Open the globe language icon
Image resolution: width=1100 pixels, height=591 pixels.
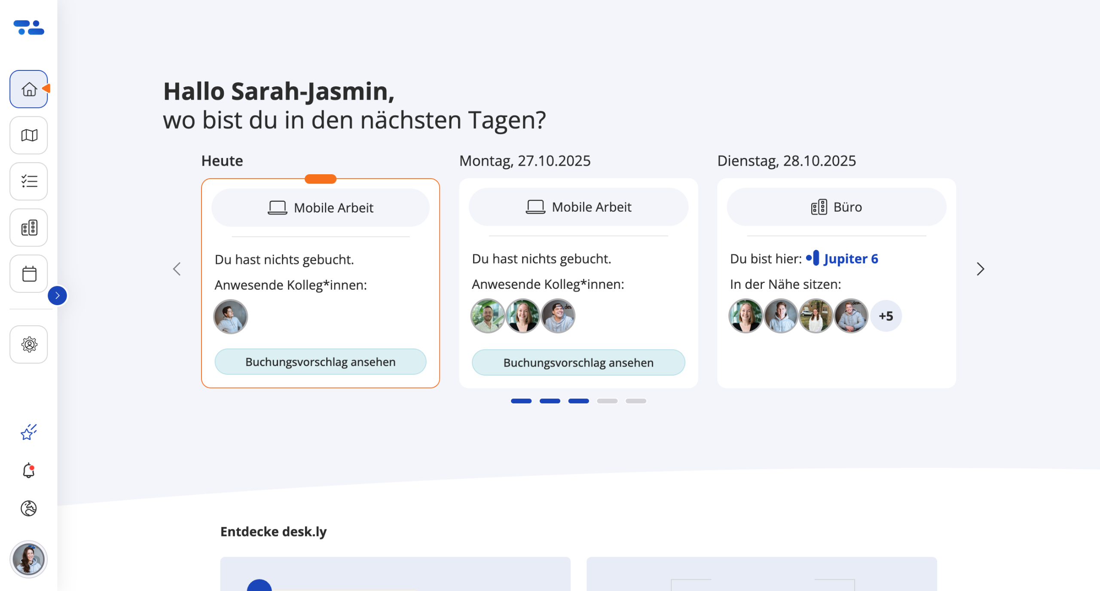coord(29,508)
